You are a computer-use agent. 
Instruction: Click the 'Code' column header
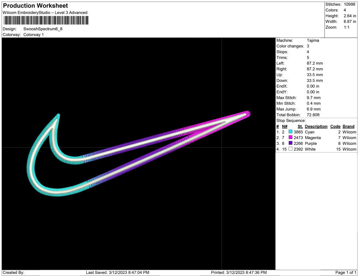pos(335,126)
